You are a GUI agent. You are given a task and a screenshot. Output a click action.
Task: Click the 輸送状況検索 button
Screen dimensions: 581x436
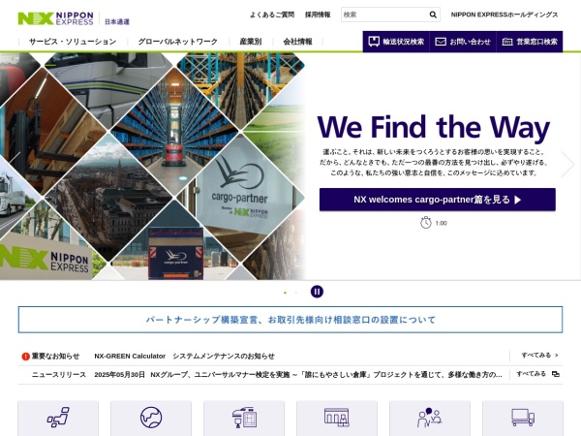click(x=396, y=42)
